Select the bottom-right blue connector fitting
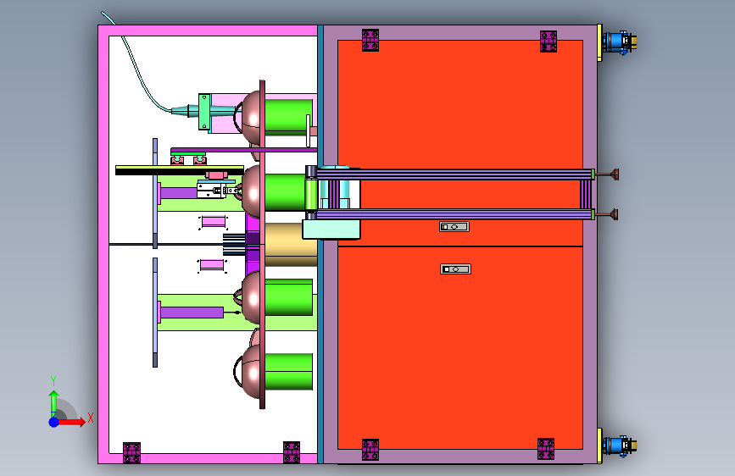This screenshot has width=735, height=476. (619, 446)
